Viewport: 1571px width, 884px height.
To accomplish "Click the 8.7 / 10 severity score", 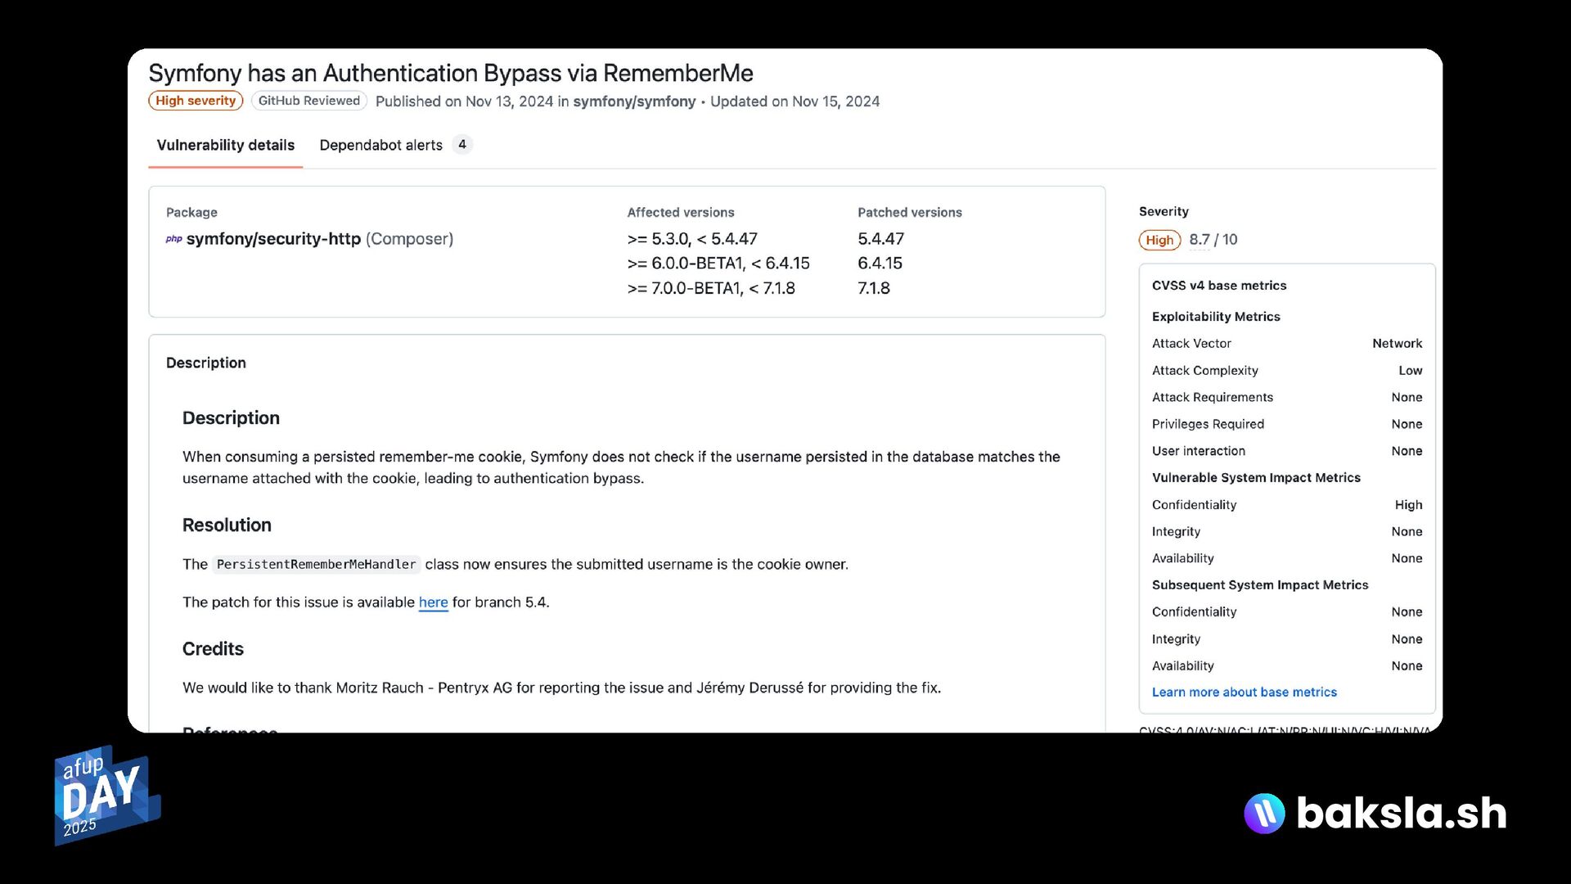I will (1213, 240).
